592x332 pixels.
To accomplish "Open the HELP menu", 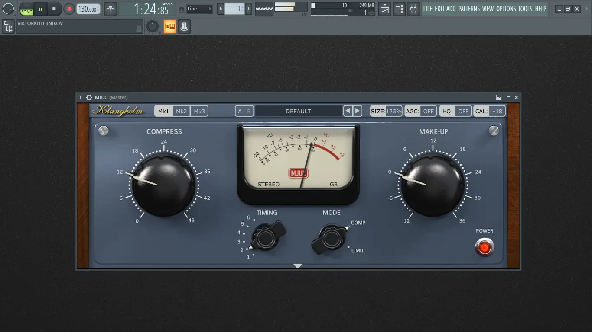I will [540, 9].
